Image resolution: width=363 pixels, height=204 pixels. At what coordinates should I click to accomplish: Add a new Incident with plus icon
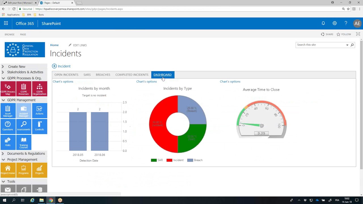(x=54, y=66)
